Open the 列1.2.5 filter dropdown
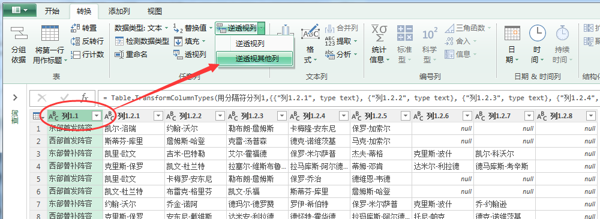This screenshot has width=600, height=219. coord(405,116)
